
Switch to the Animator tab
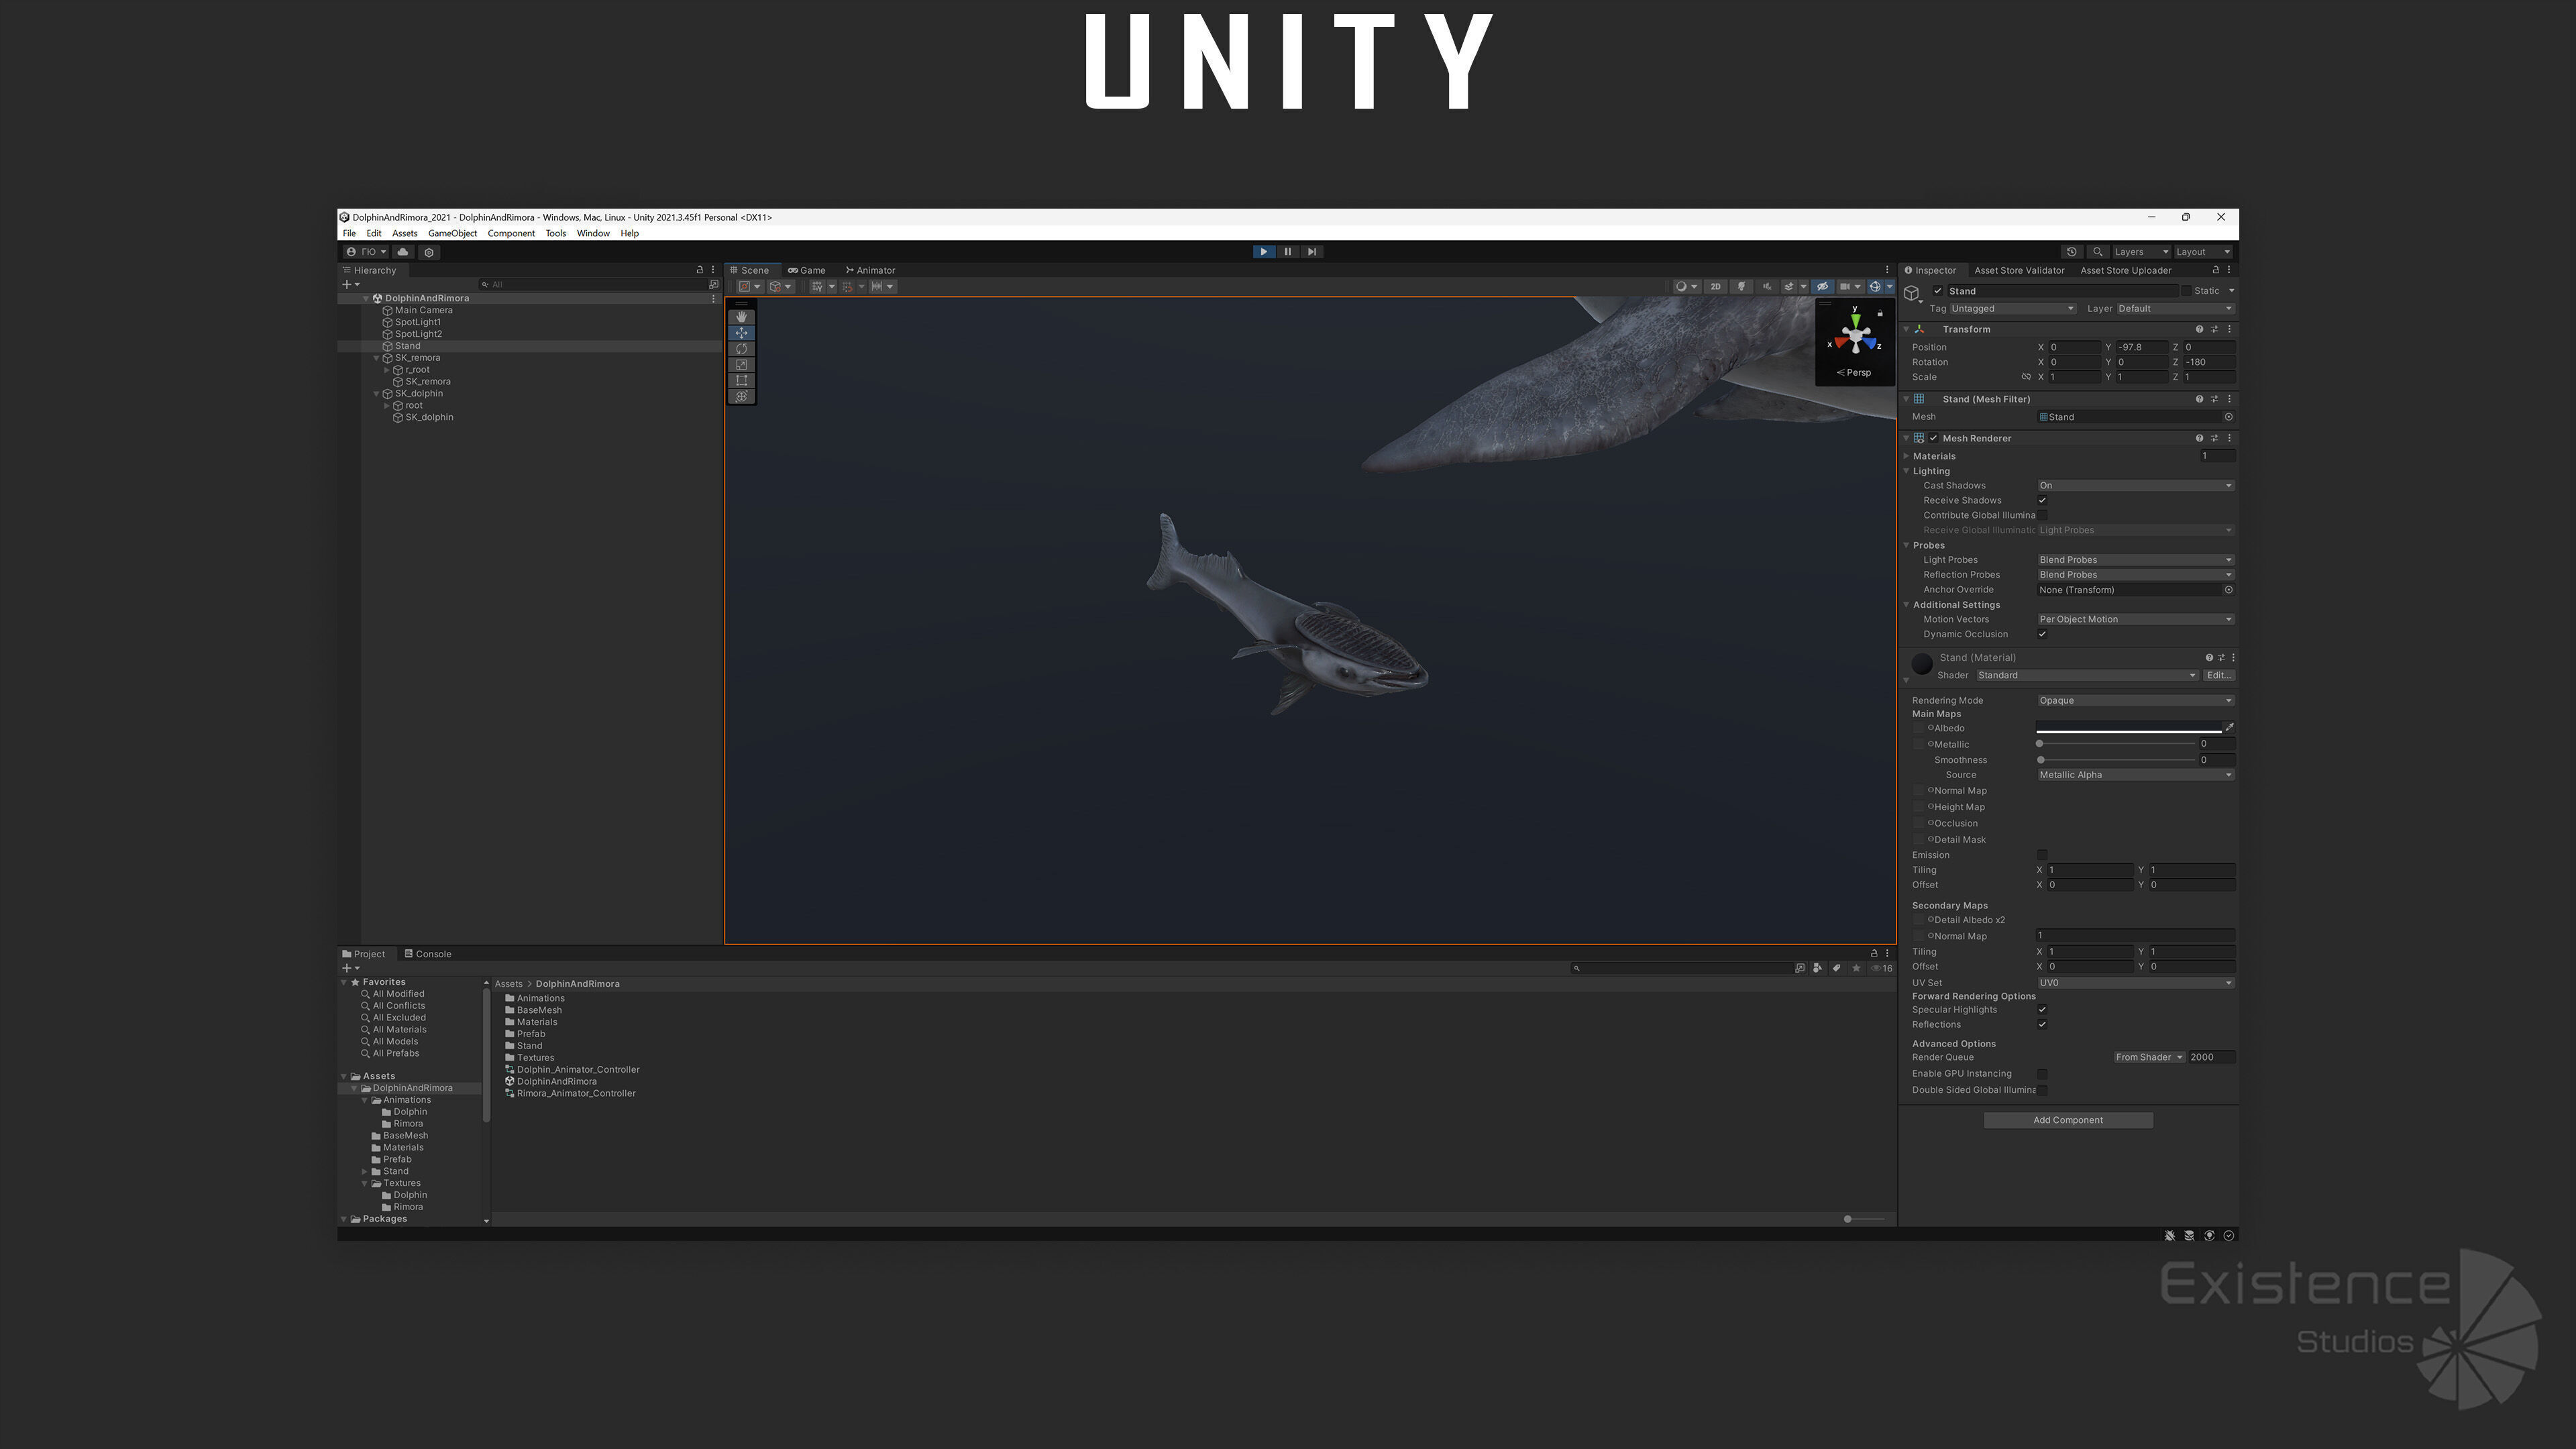[870, 270]
